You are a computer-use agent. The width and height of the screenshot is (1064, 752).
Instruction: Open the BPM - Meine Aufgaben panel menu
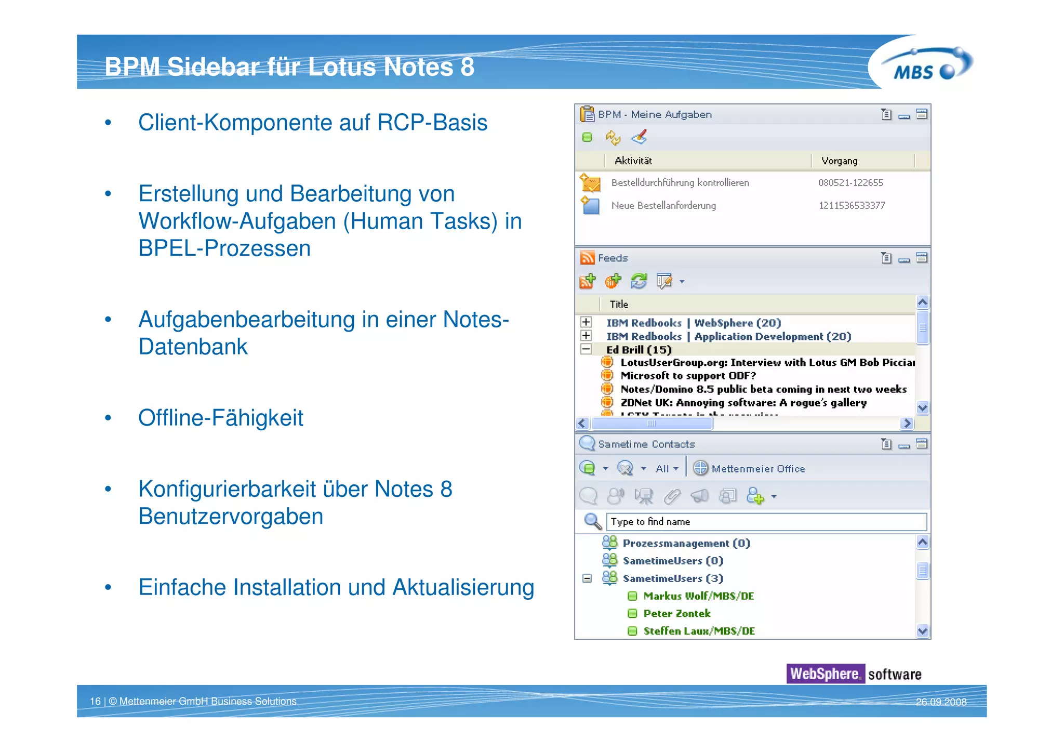pos(886,114)
